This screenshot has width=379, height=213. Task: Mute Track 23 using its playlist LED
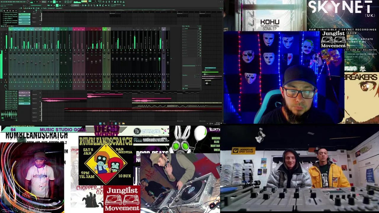coord(40,111)
